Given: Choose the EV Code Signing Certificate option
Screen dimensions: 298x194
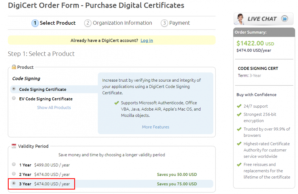Looking at the screenshot, I should 14,98.
